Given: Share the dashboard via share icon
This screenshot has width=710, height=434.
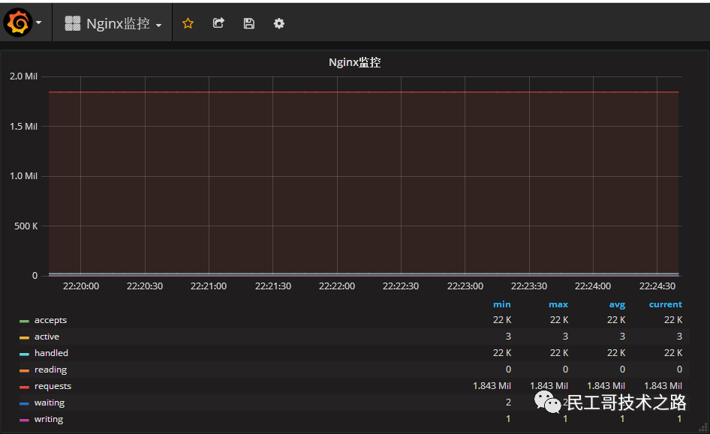Looking at the screenshot, I should point(218,23).
